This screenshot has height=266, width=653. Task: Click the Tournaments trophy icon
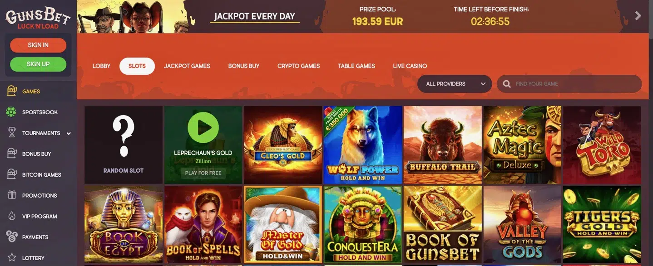click(12, 133)
